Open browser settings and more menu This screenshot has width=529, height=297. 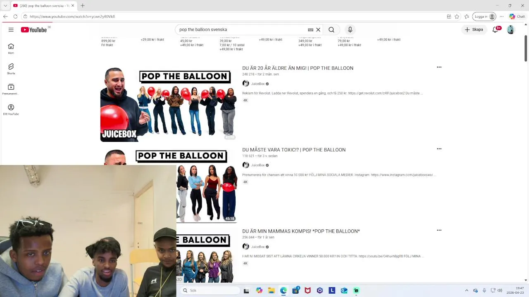coord(501,16)
